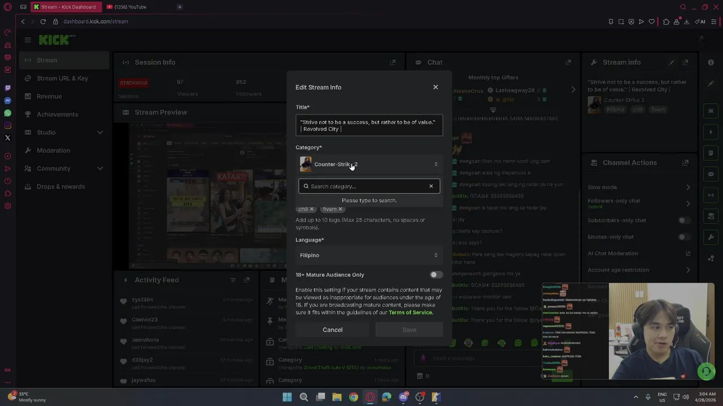
Task: Toggle Emotes-only chat switch
Action: pyautogui.click(x=684, y=237)
